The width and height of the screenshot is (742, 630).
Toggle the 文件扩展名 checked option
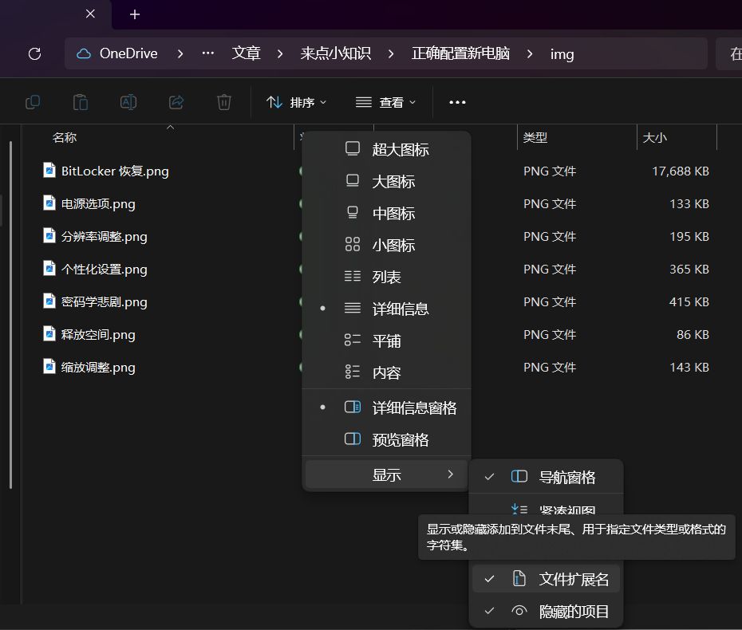click(x=546, y=579)
